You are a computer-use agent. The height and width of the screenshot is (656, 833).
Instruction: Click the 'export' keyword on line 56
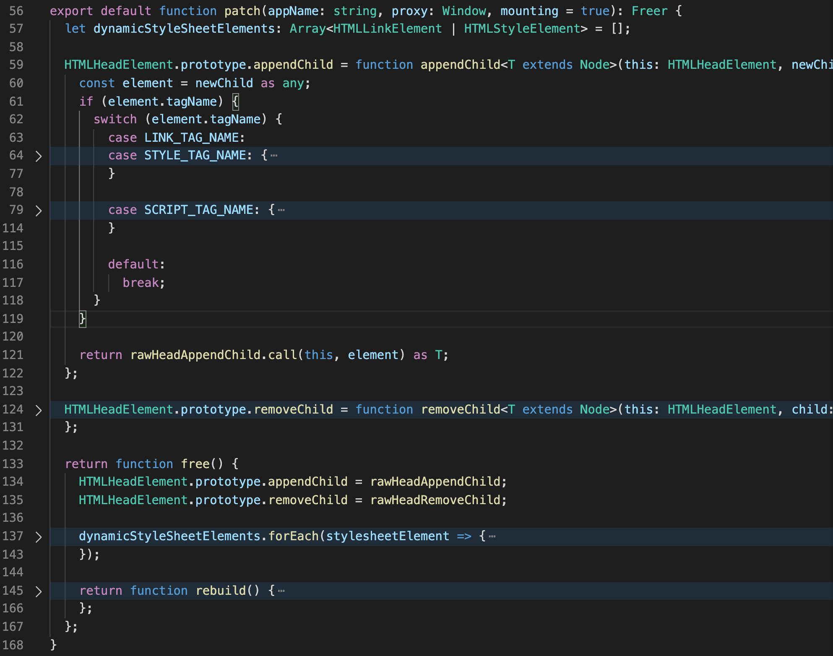[x=71, y=11]
